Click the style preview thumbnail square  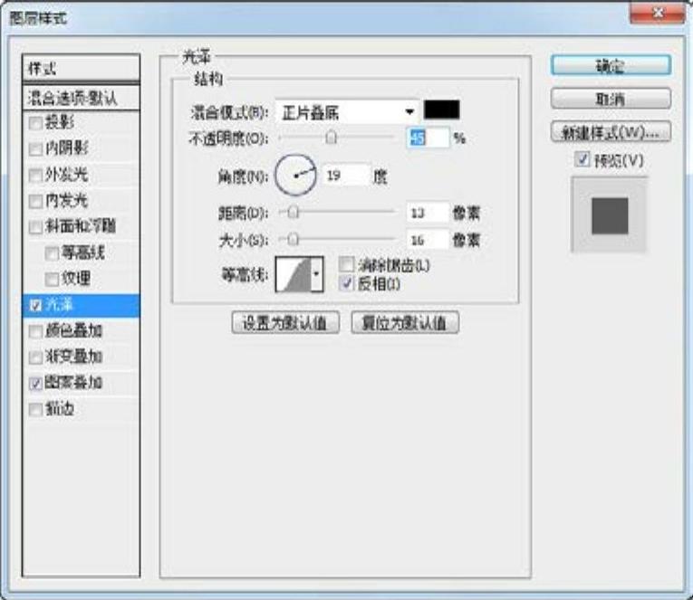pos(610,215)
